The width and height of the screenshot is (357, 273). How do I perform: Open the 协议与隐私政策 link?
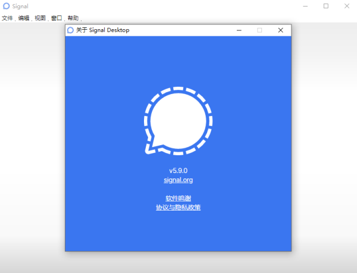[178, 208]
